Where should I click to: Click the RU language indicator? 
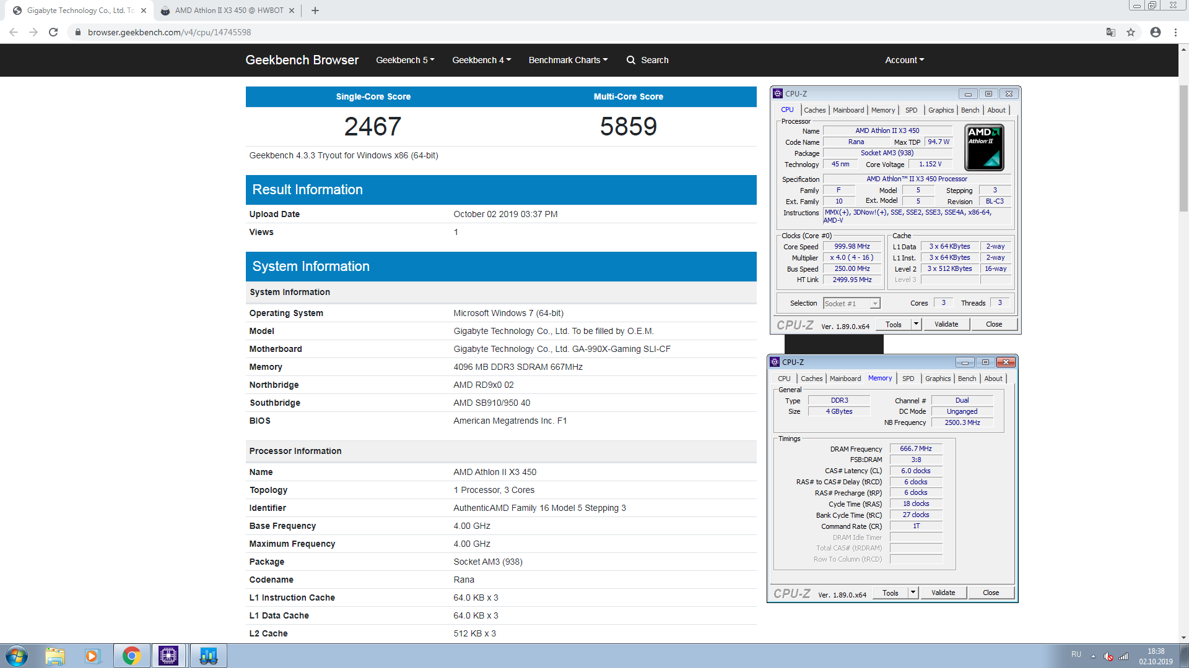click(x=1076, y=654)
